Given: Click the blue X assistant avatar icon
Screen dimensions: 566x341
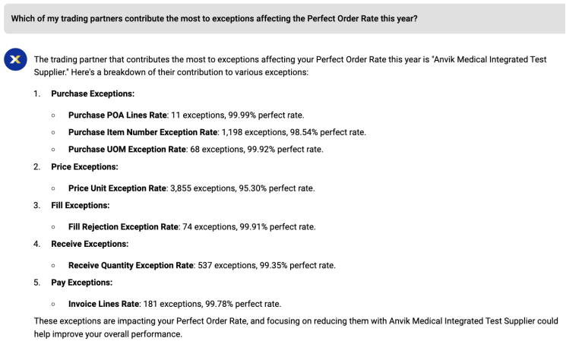Looking at the screenshot, I should pyautogui.click(x=15, y=60).
